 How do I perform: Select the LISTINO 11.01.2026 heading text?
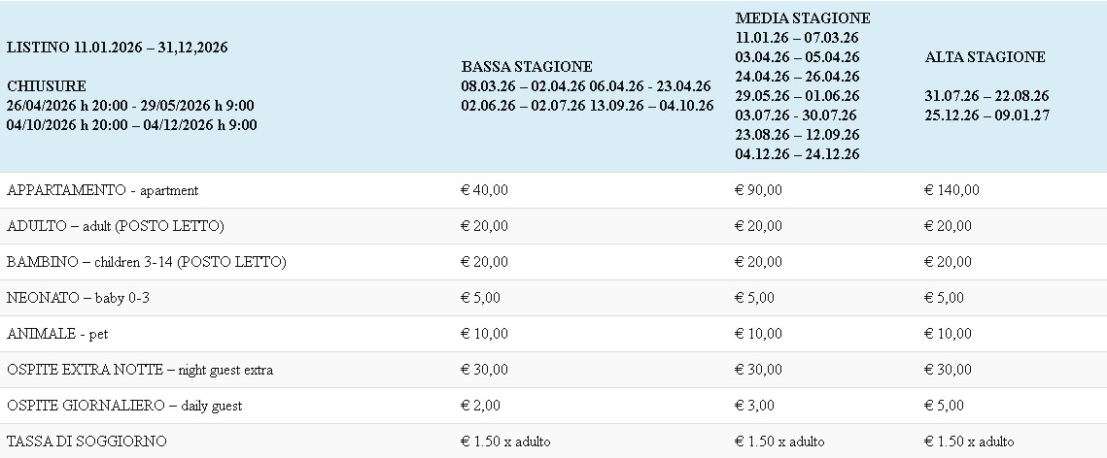coord(117,47)
